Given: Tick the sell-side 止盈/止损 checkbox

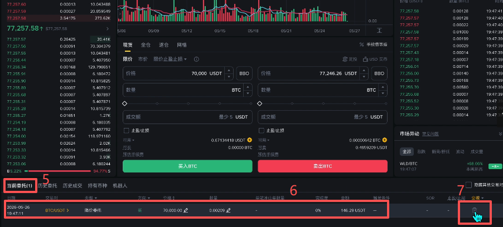Looking at the screenshot, I should pyautogui.click(x=261, y=131).
